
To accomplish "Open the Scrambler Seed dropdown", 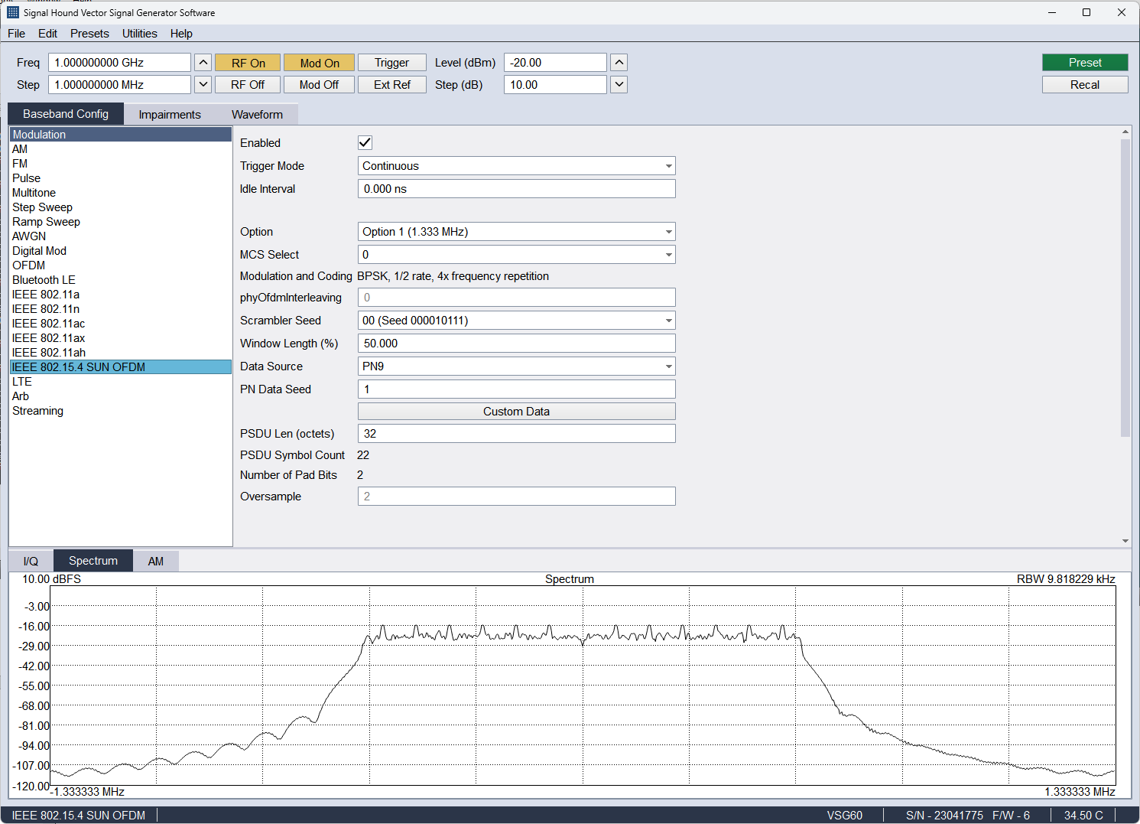I will 516,321.
